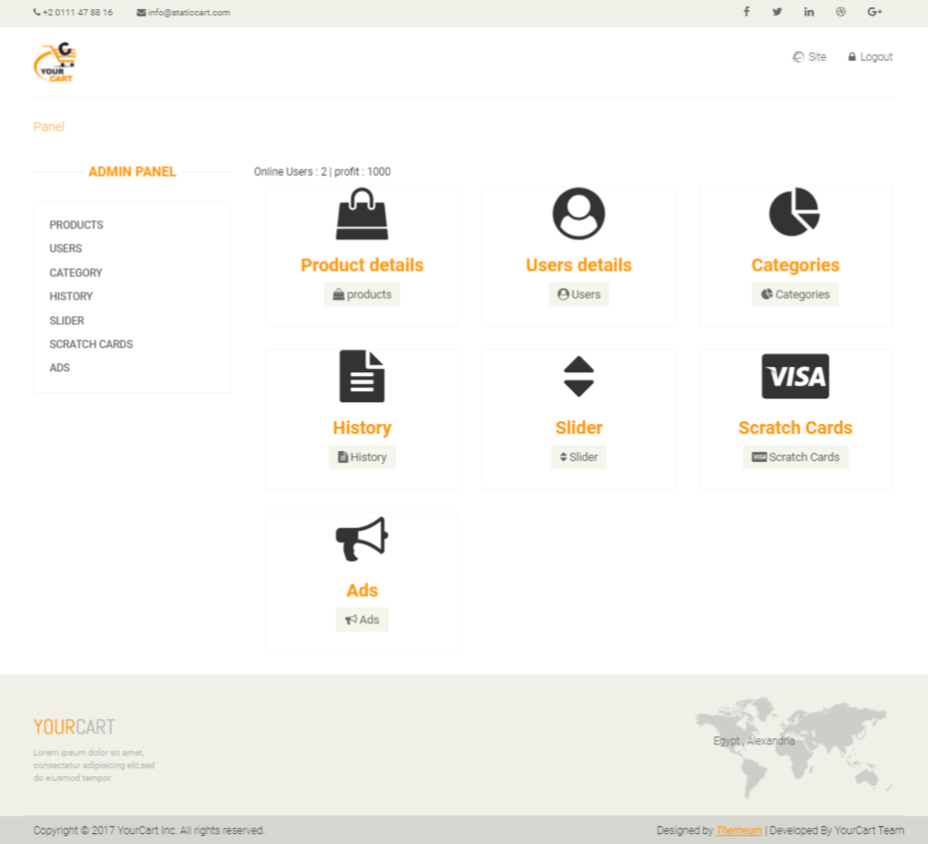Click the Scratch Cards button

[795, 457]
